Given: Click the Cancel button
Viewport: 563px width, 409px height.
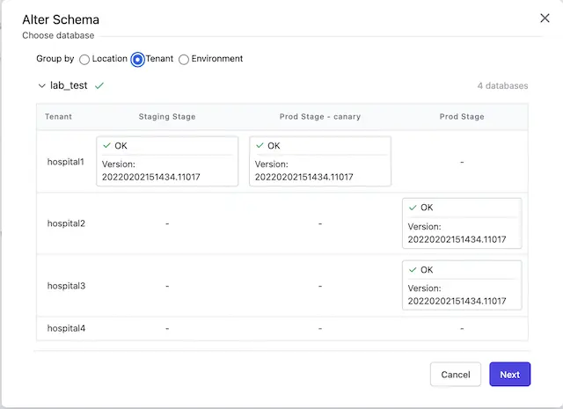Looking at the screenshot, I should (x=456, y=375).
